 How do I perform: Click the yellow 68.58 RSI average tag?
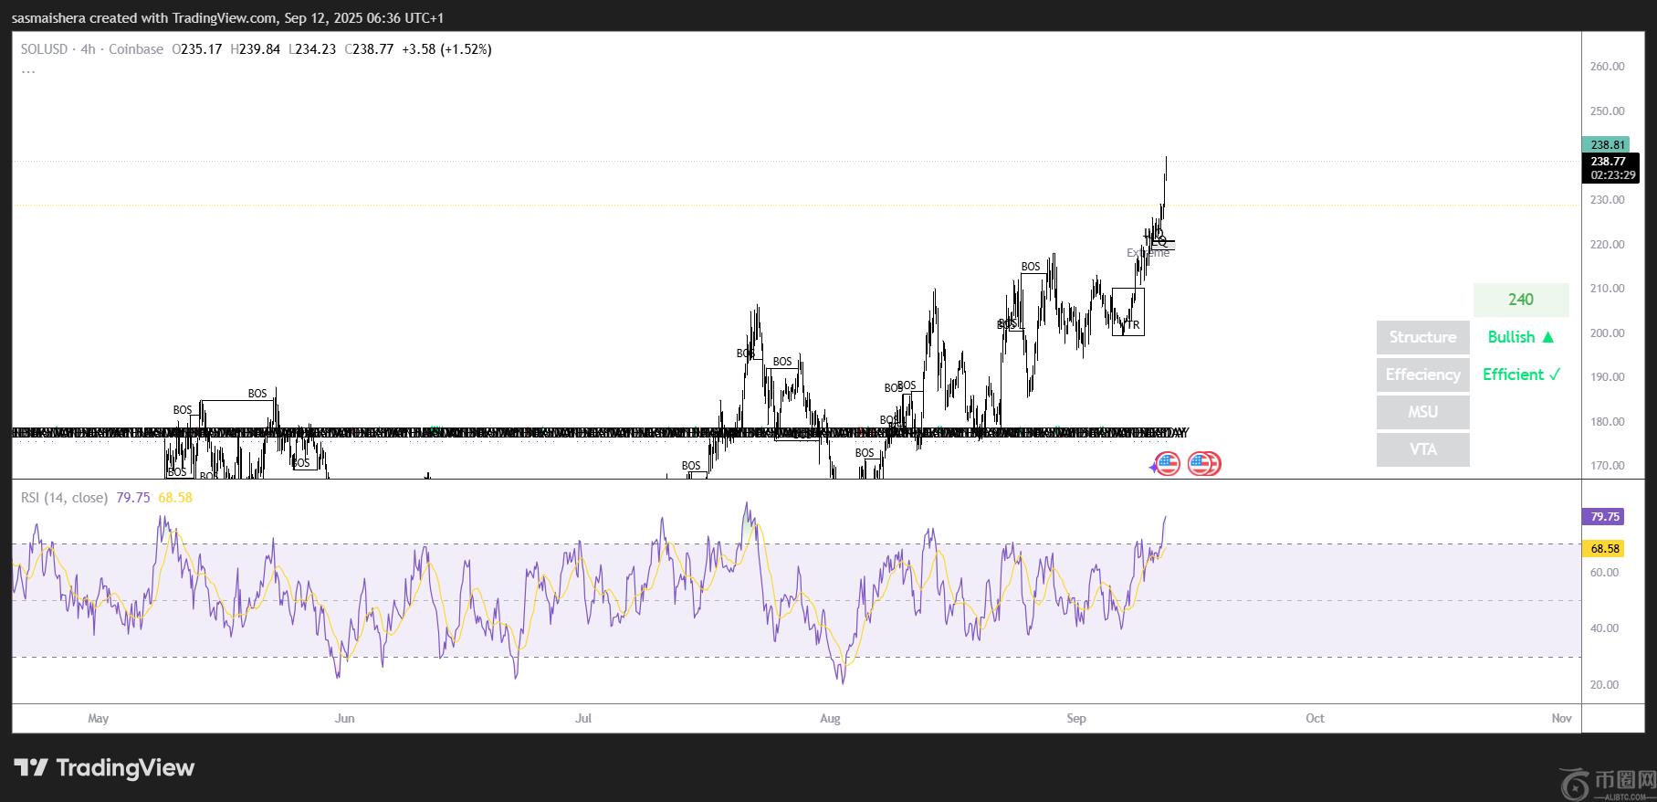(x=1604, y=549)
